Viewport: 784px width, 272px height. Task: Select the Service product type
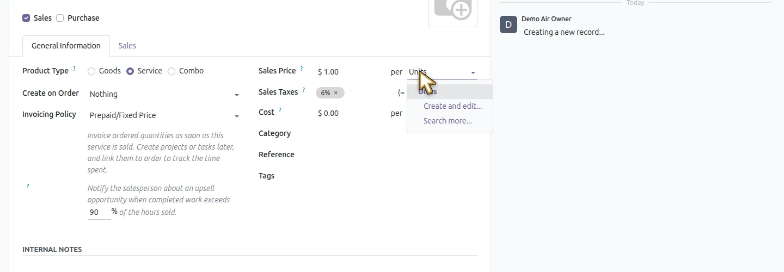tap(130, 71)
